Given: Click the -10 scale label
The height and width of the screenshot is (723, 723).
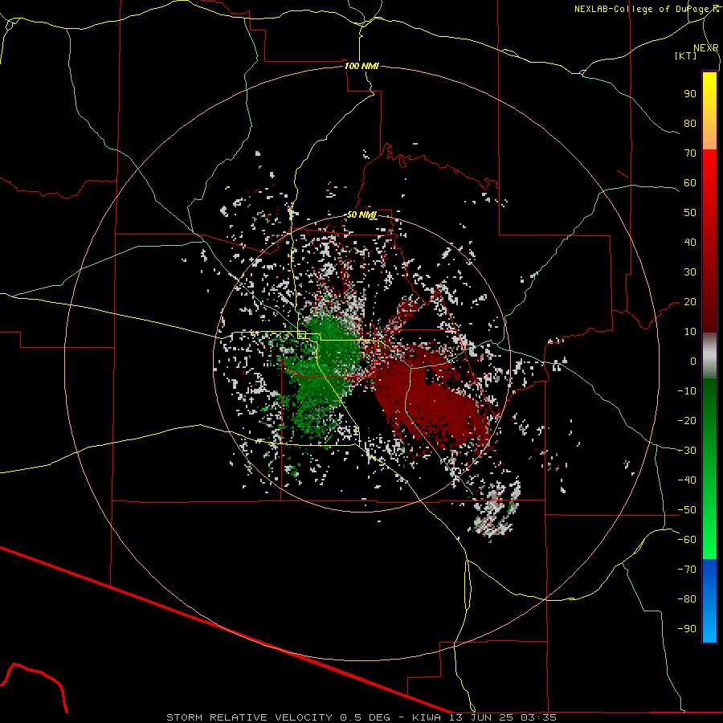Looking at the screenshot, I should pos(687,391).
